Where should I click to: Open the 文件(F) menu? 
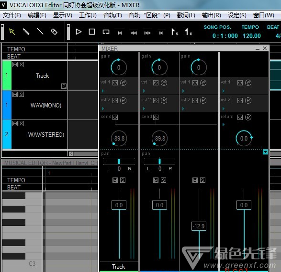click(11, 15)
